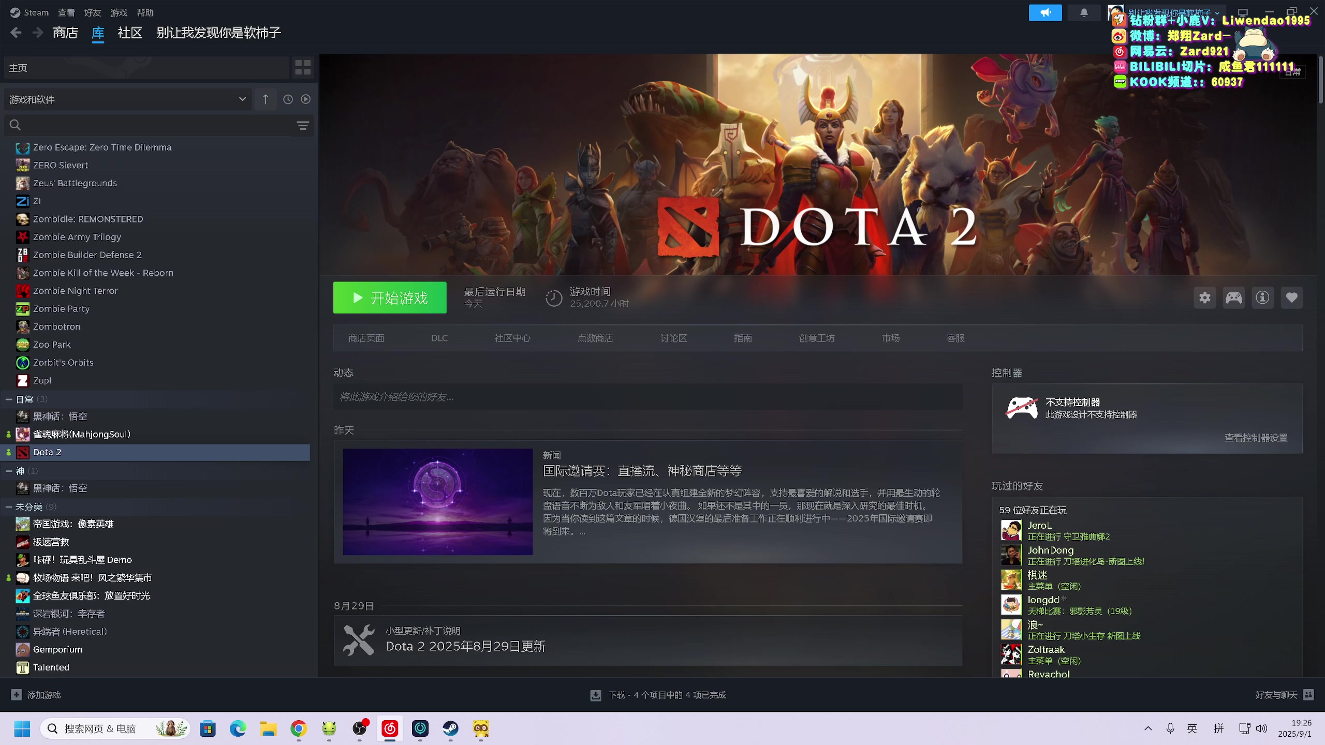Click the Steam forward navigation arrow
The width and height of the screenshot is (1325, 745).
coord(38,33)
